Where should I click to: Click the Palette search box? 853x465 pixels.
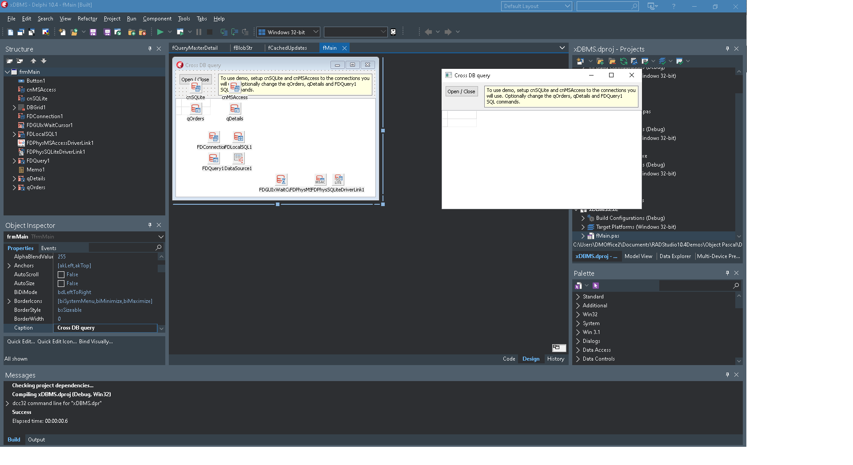pyautogui.click(x=700, y=286)
